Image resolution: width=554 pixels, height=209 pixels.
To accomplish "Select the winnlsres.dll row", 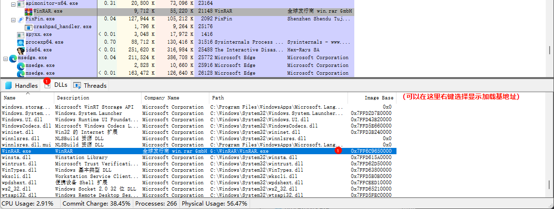I will [x=199, y=139].
